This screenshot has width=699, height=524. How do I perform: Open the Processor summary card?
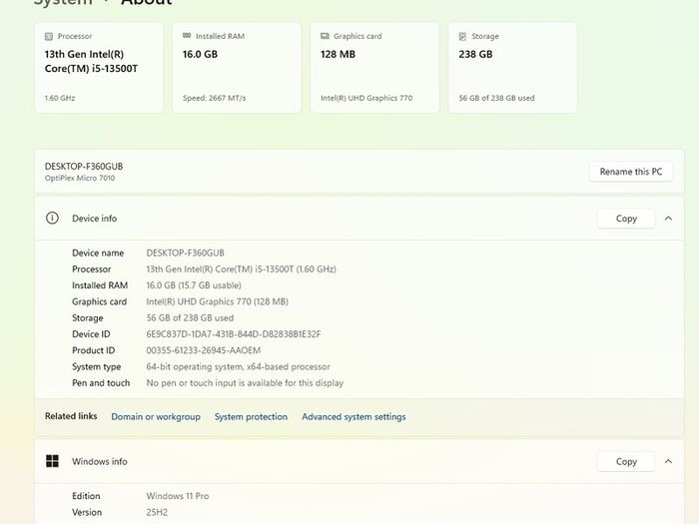click(x=99, y=67)
